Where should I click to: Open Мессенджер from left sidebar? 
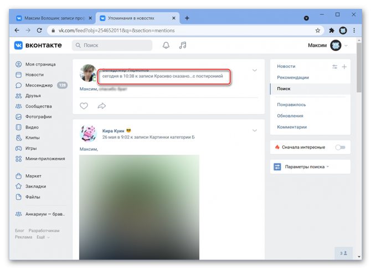[x=39, y=85]
